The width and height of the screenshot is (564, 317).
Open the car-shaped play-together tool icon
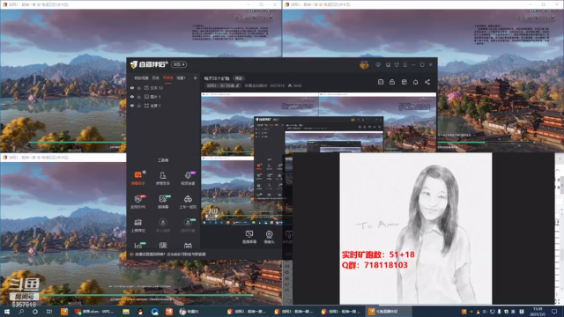click(x=188, y=202)
